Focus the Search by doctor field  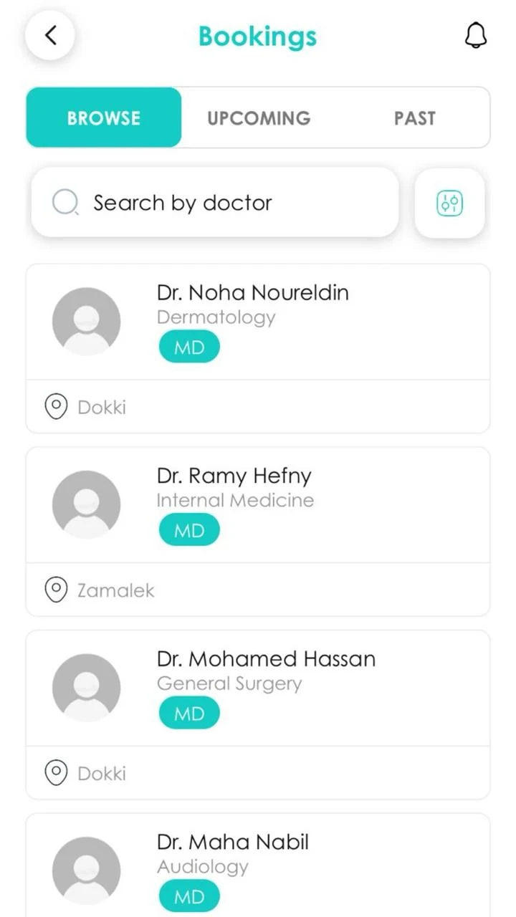[x=215, y=203]
